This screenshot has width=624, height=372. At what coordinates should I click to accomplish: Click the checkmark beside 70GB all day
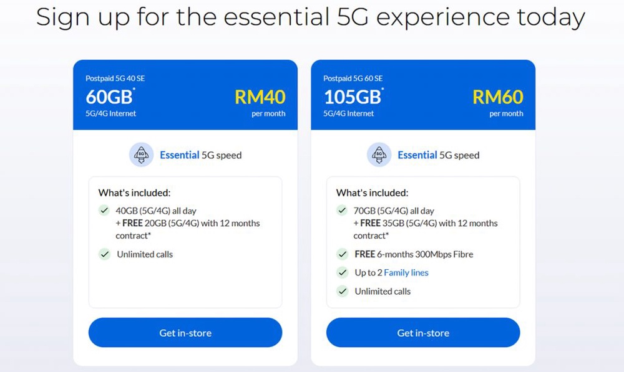tap(342, 211)
